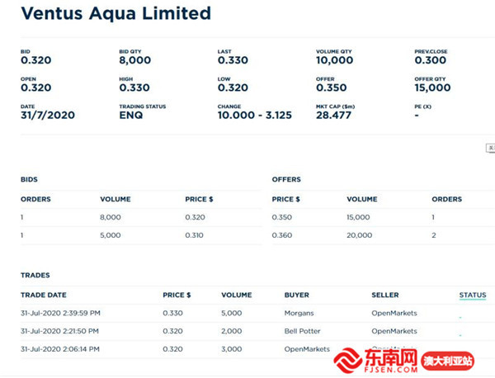Select the Ventus Aqua Limited title
This screenshot has width=495, height=378.
[115, 13]
